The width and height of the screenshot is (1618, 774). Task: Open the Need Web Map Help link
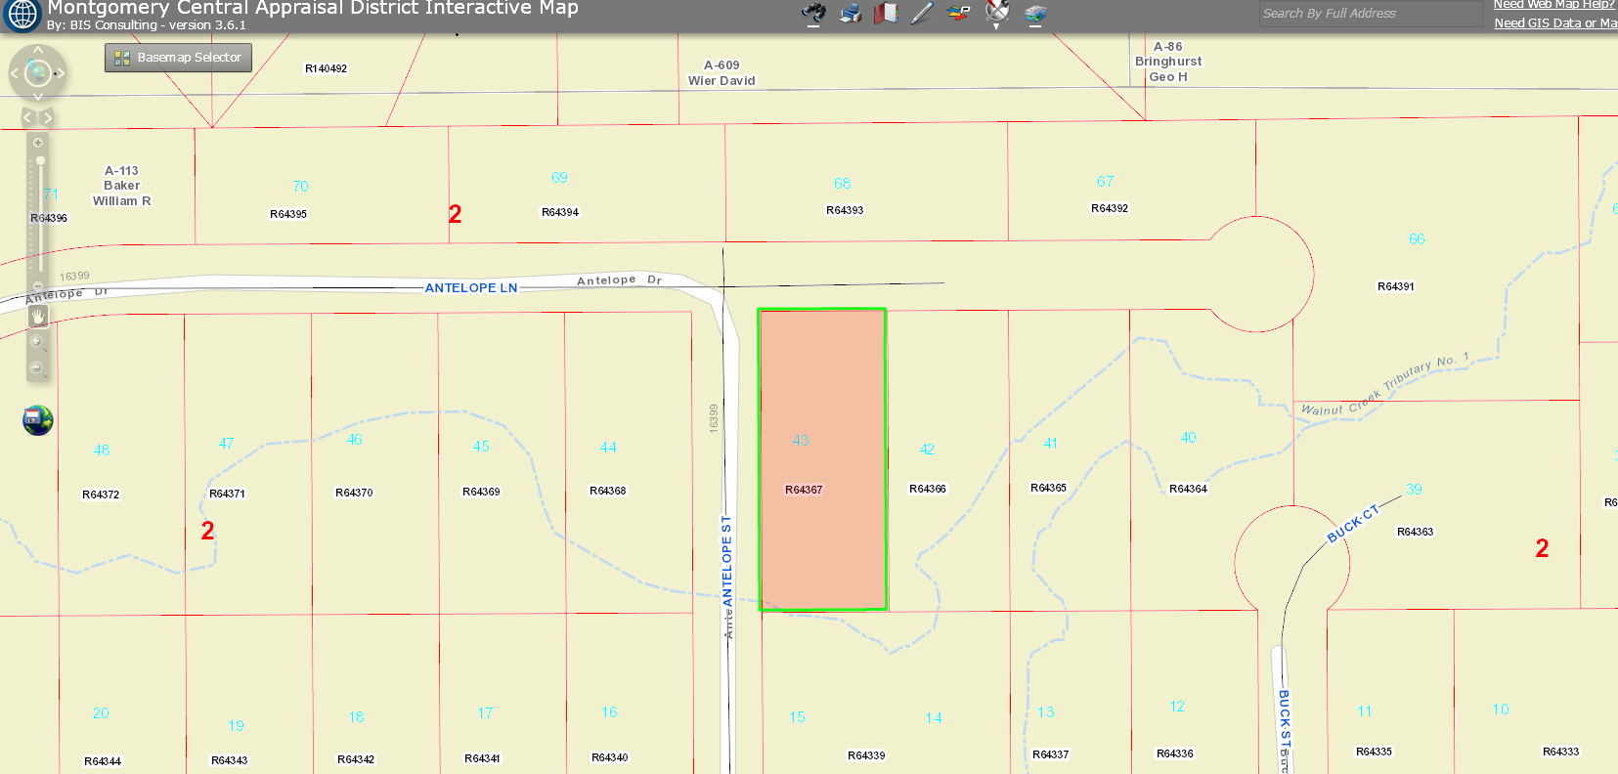click(x=1553, y=5)
